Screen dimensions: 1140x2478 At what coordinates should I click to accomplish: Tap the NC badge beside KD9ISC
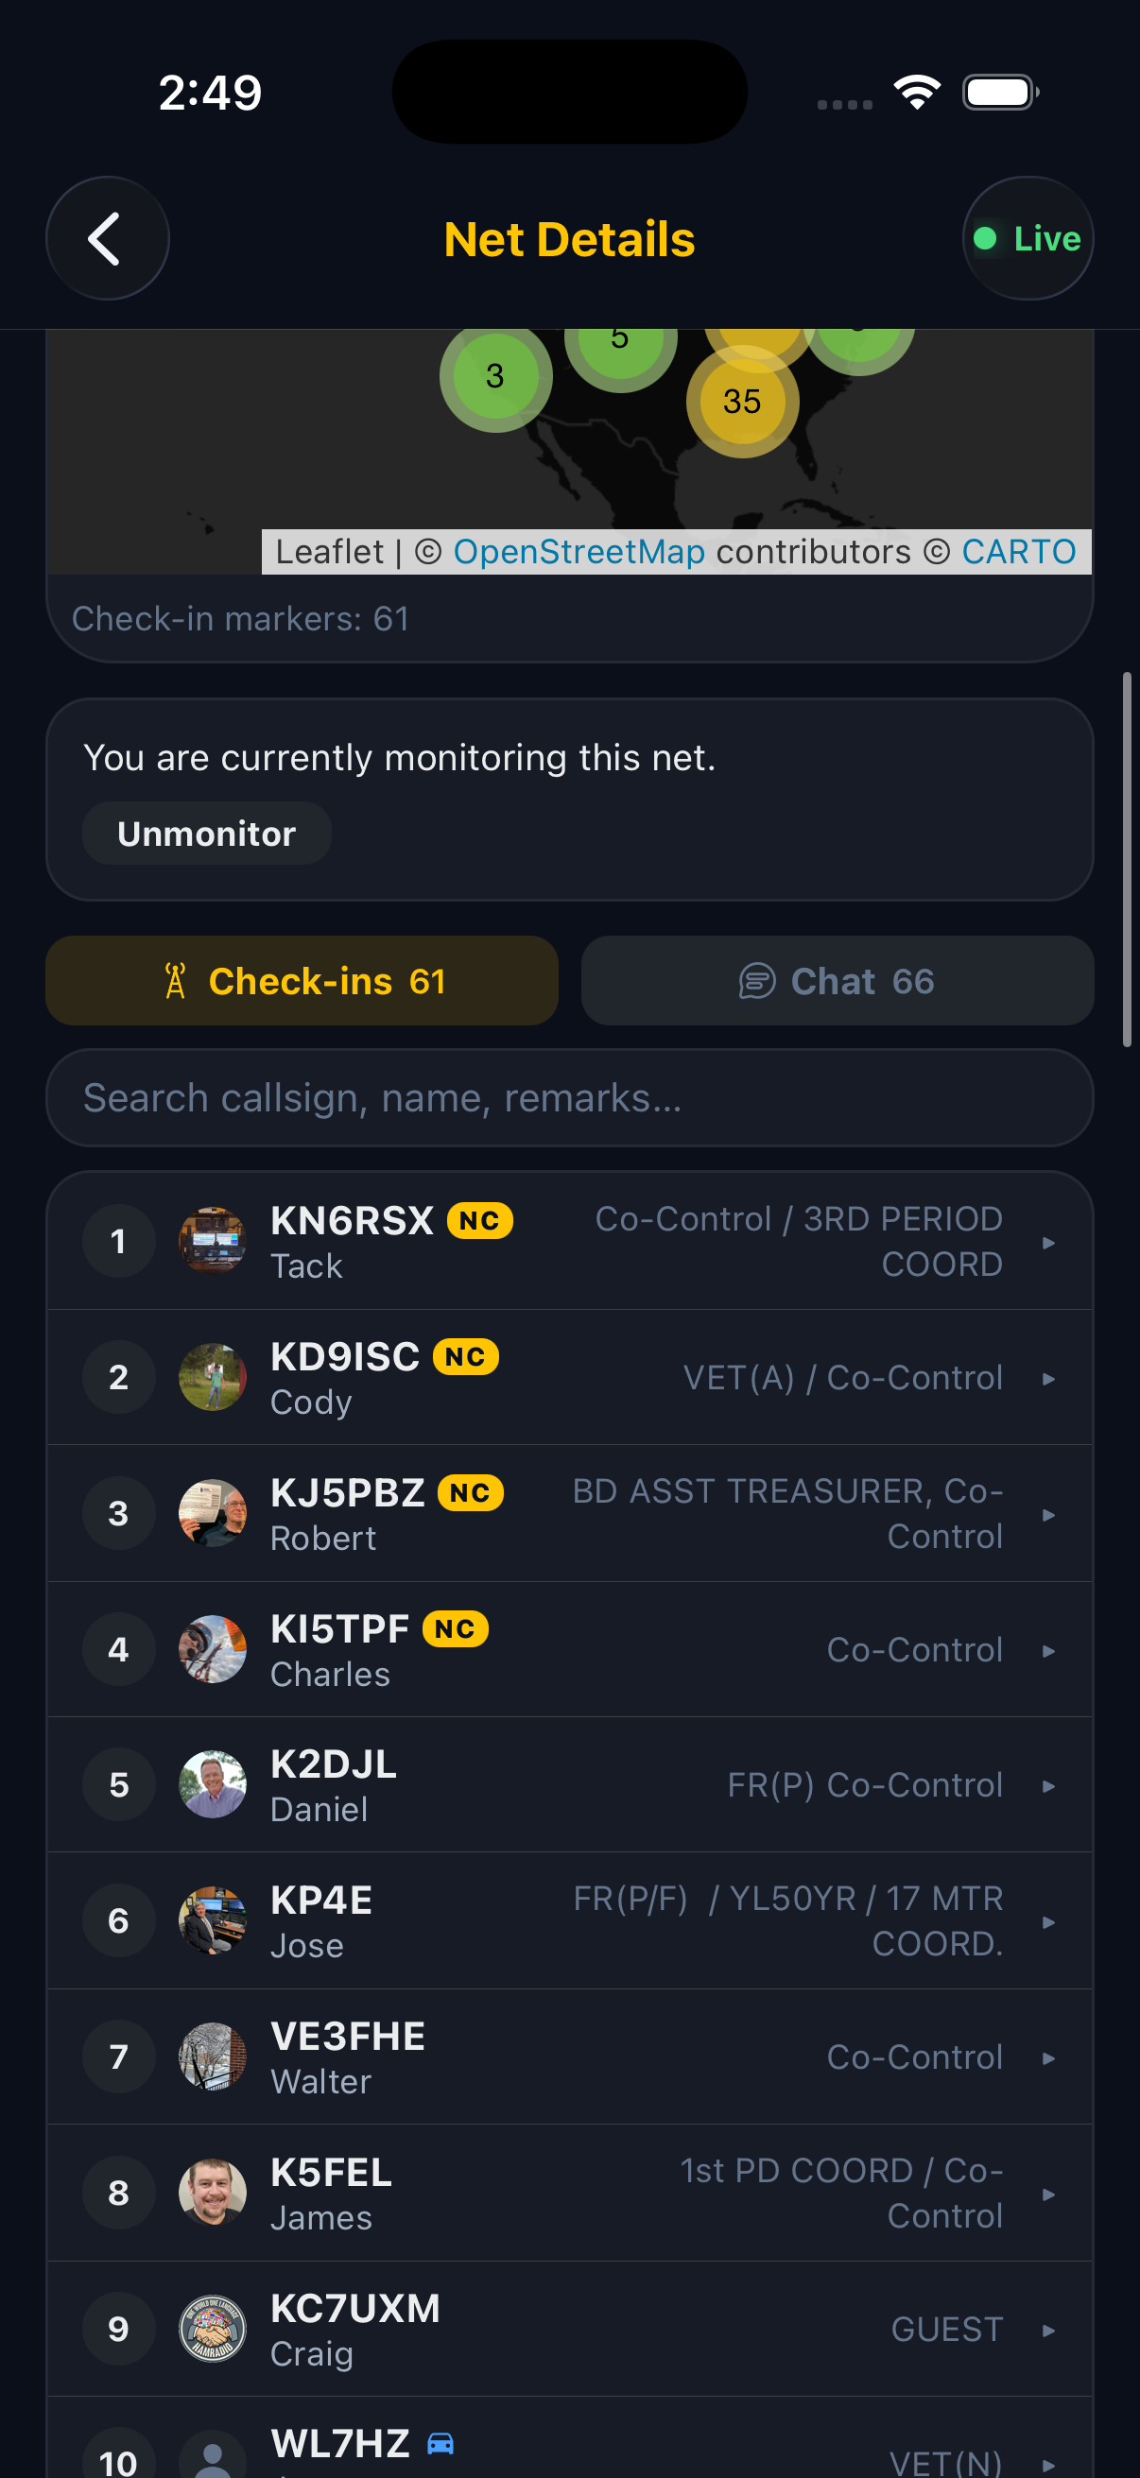(467, 1356)
